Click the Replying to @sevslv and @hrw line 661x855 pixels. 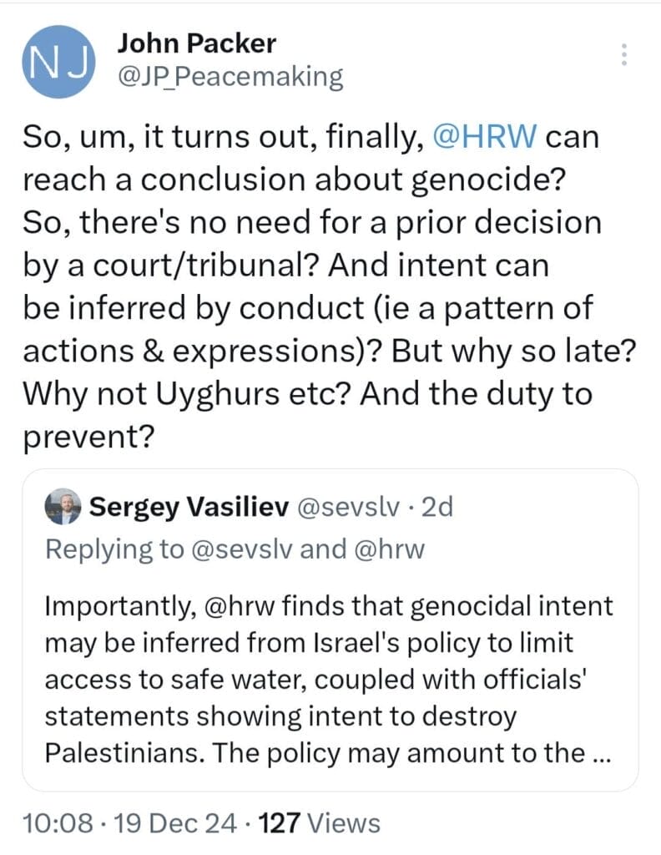coord(235,548)
